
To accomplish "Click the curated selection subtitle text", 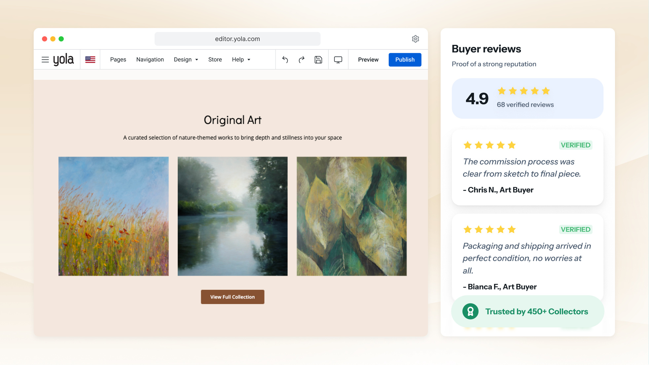I will (x=233, y=137).
